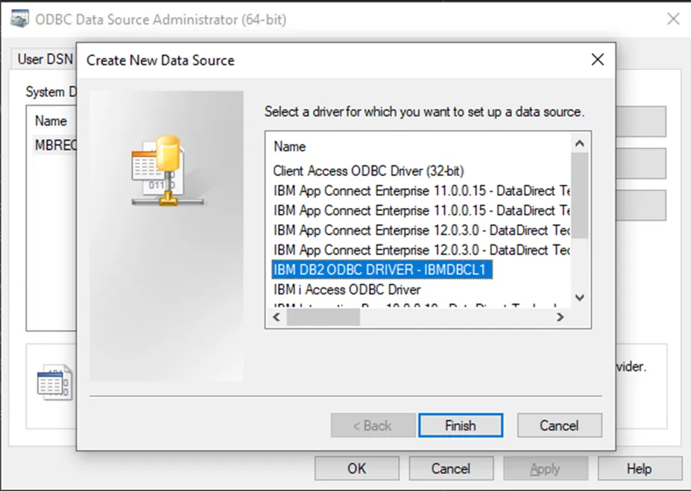The width and height of the screenshot is (691, 491).
Task: Select first IBM App Connect Enterprise 12.0.3.0 driver
Action: 421,230
